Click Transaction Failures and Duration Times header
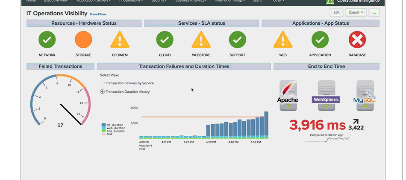This screenshot has width=406, height=180. [184, 66]
